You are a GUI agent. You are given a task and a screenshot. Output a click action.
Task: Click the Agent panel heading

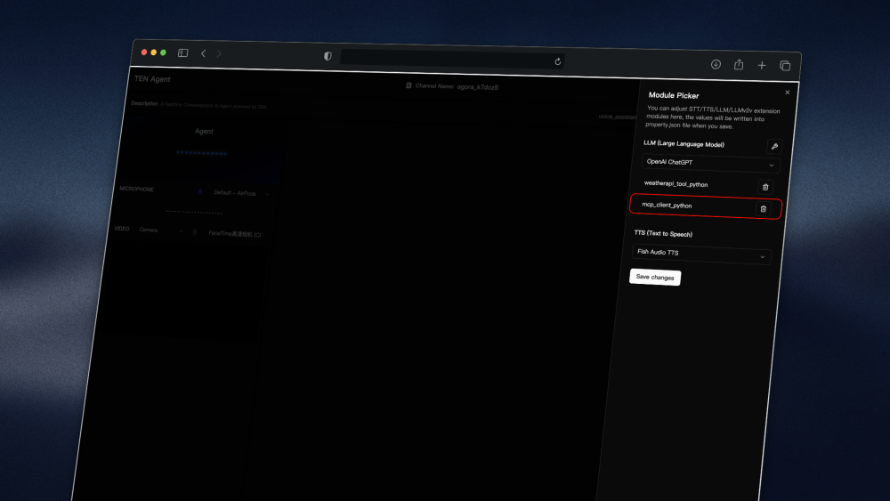pos(204,131)
